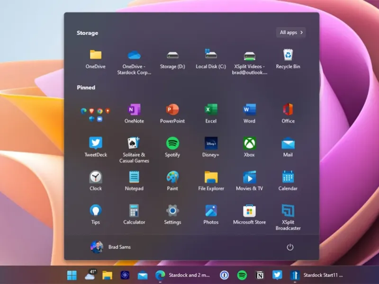Open the Recycle Bin
Viewport: 379px width, 284px height.
288,59
